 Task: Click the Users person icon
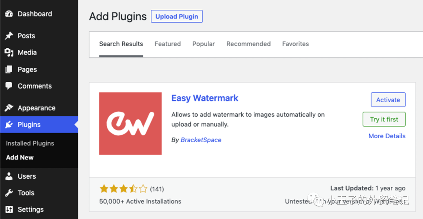point(9,176)
